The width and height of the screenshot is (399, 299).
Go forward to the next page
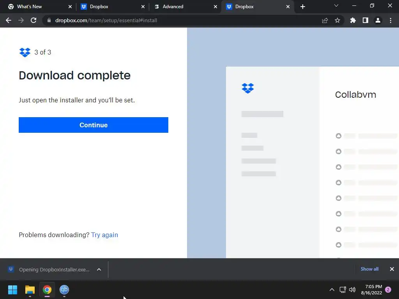pyautogui.click(x=21, y=20)
